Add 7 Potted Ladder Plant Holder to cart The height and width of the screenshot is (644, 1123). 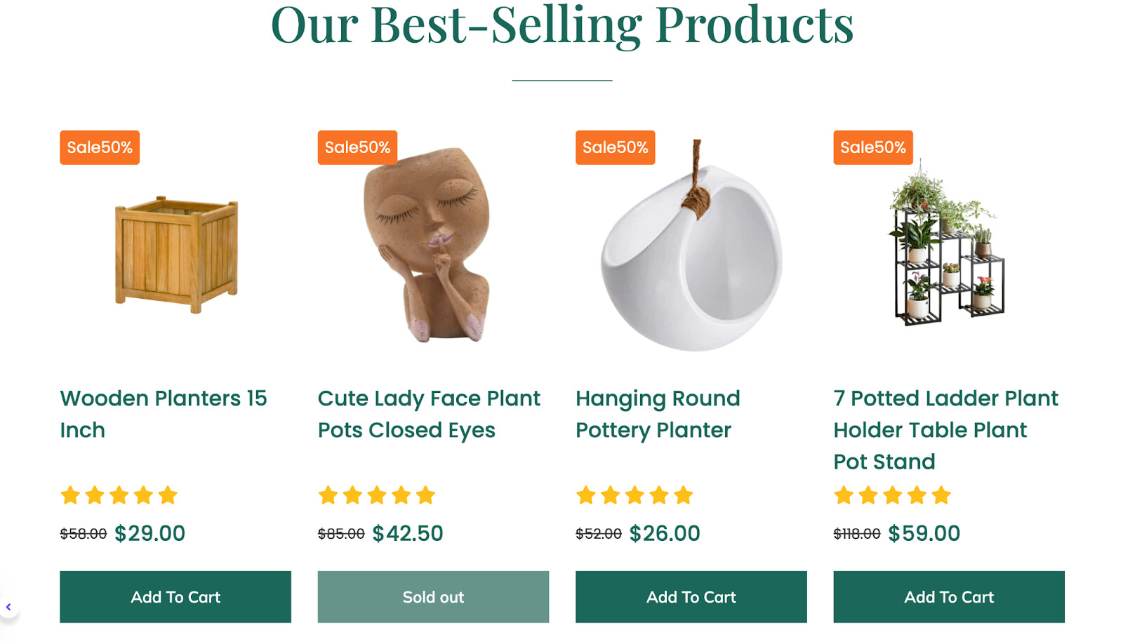(x=949, y=597)
